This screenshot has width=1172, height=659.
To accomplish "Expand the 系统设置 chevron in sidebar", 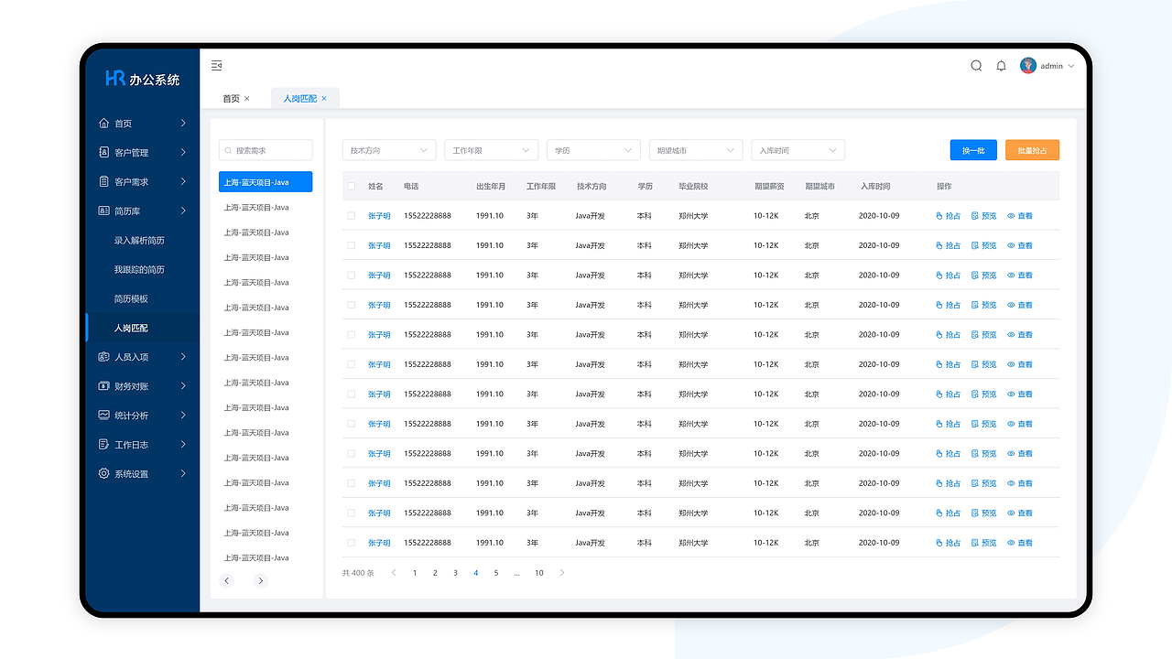I will 183,474.
